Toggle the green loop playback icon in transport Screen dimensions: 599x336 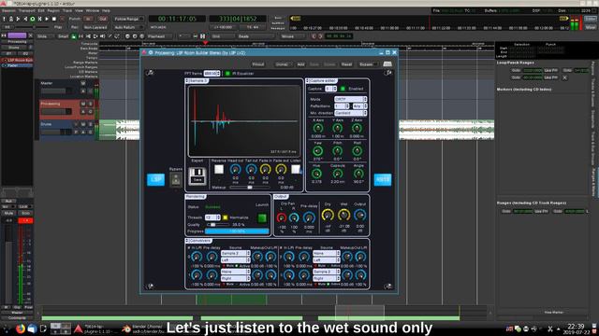pyautogui.click(x=33, y=19)
